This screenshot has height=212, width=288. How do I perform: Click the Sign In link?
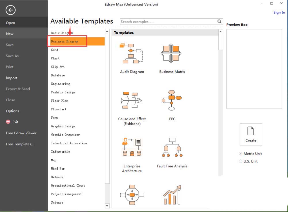(279, 12)
